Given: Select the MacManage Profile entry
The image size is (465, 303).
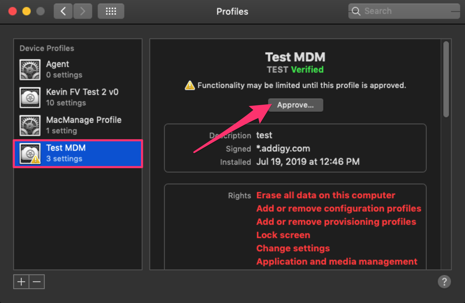Looking at the screenshot, I should tap(78, 126).
